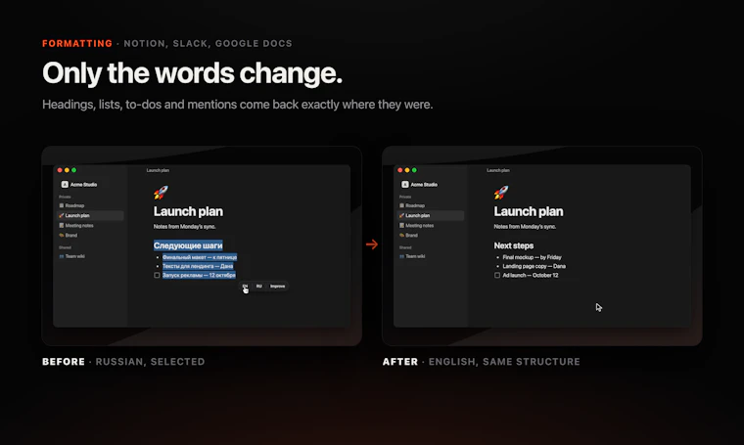Click the Launch plan breadcrumb in the After window

[x=497, y=170]
